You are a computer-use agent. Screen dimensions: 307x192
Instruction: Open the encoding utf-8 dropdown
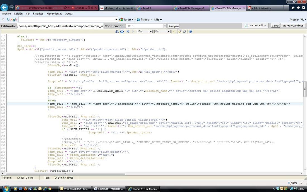pyautogui.click(x=165, y=26)
